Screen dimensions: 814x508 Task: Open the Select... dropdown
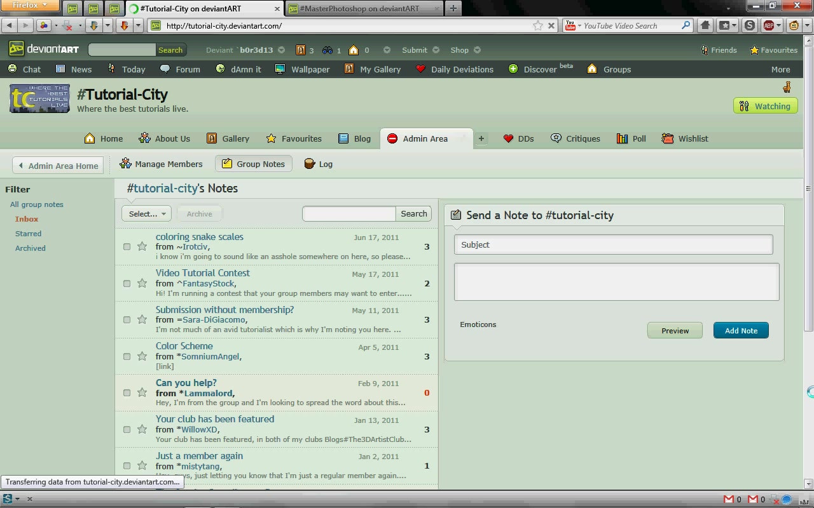(x=146, y=214)
